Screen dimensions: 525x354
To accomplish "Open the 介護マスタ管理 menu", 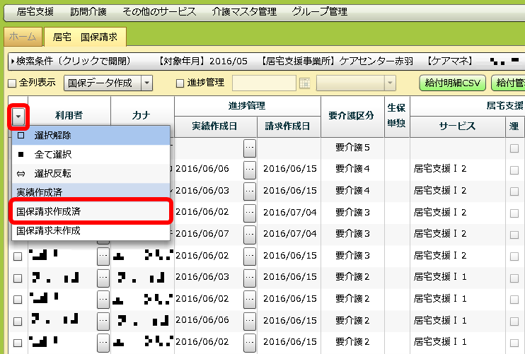I will tap(243, 12).
